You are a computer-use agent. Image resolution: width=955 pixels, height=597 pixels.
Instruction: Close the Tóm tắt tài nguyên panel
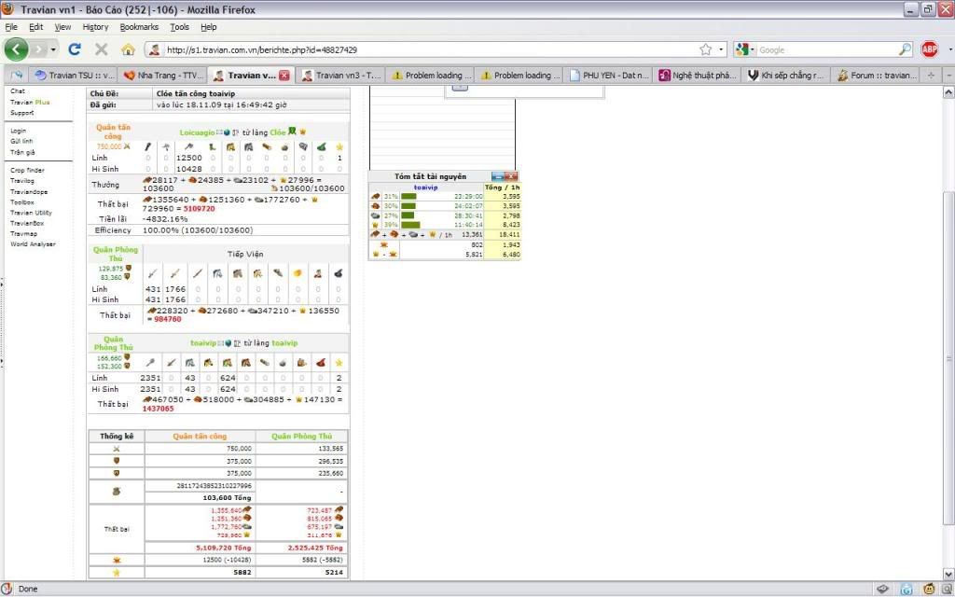[x=511, y=176]
